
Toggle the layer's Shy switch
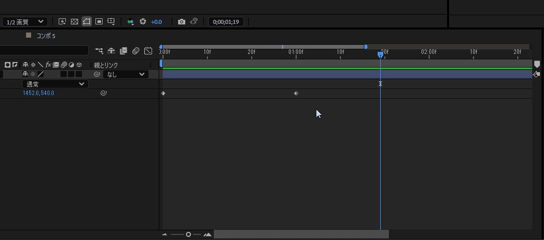click(x=26, y=74)
